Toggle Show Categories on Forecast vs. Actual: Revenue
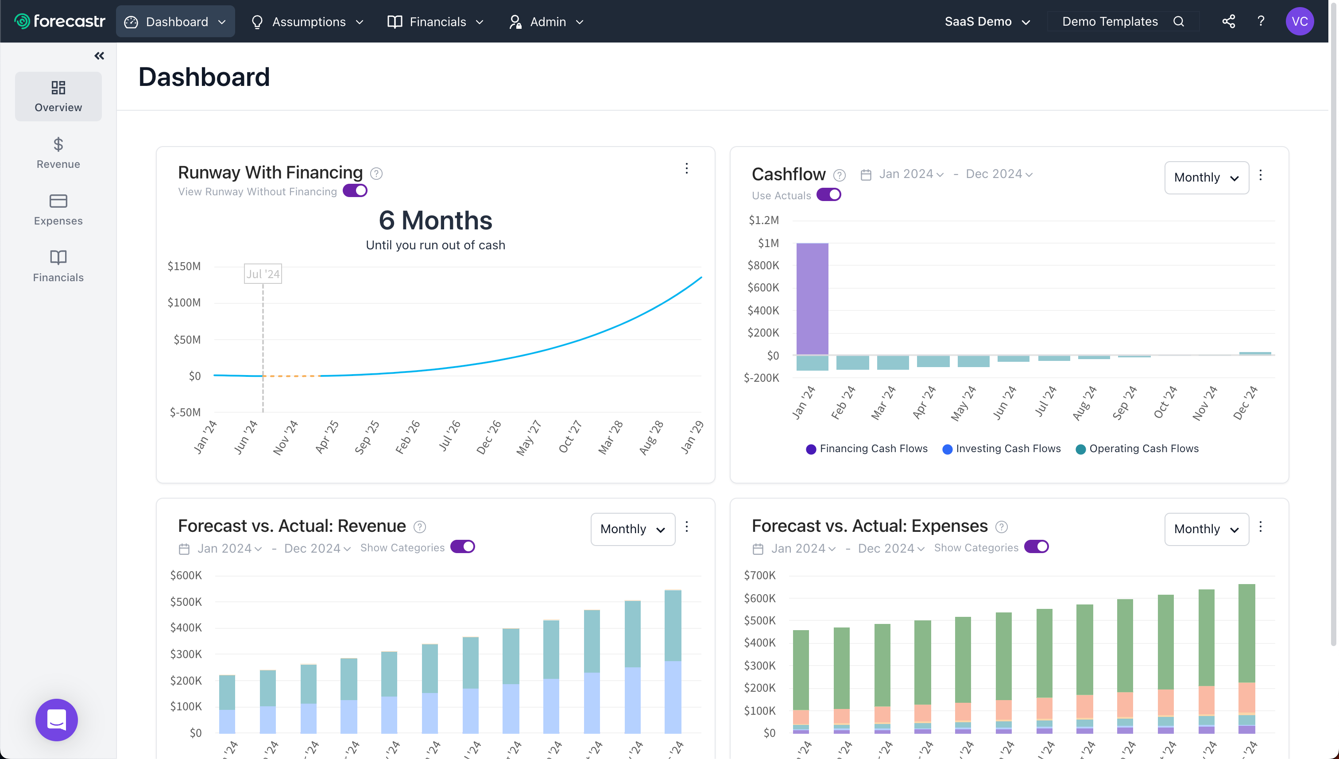This screenshot has height=759, width=1339. (462, 546)
